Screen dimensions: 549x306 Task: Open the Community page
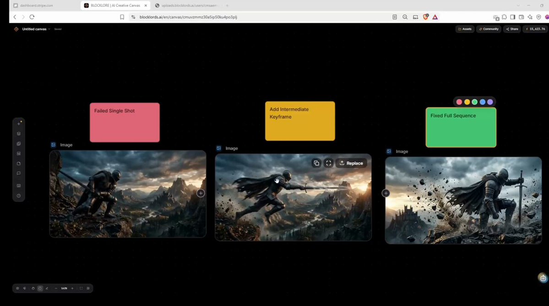[489, 29]
